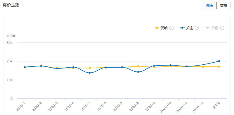Click the 近1月 x-axis label

point(216,106)
